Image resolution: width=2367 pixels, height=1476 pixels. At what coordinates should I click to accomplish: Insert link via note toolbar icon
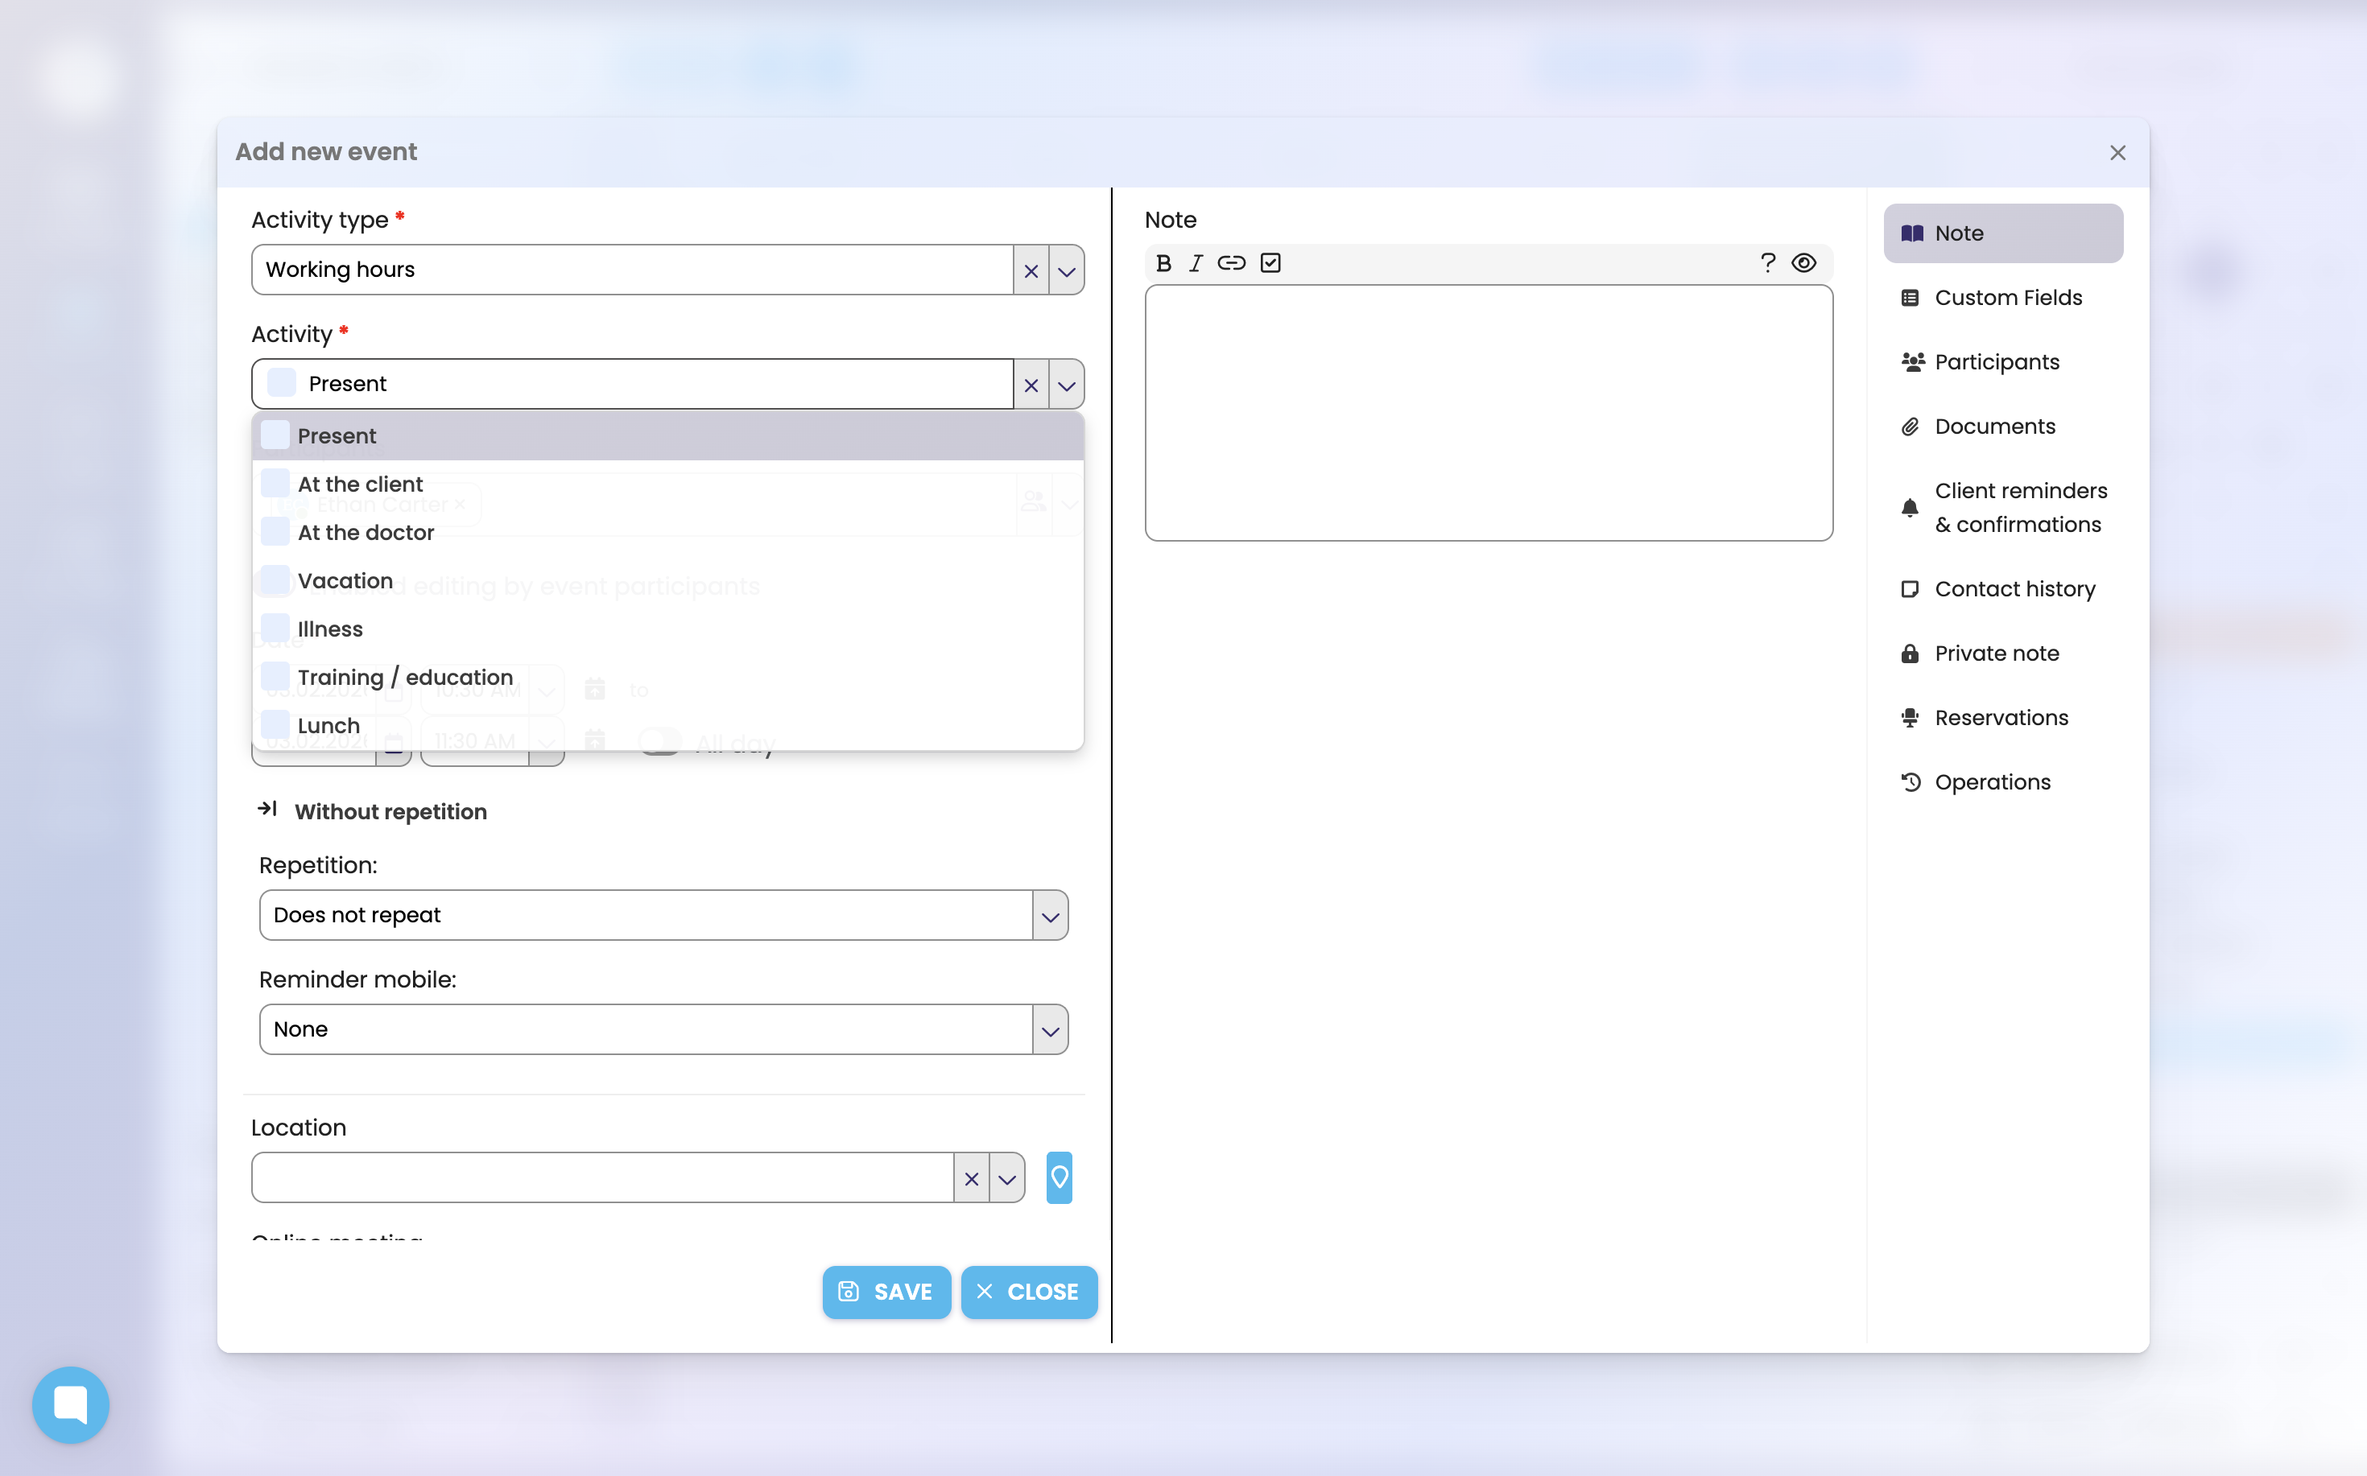pos(1231,262)
